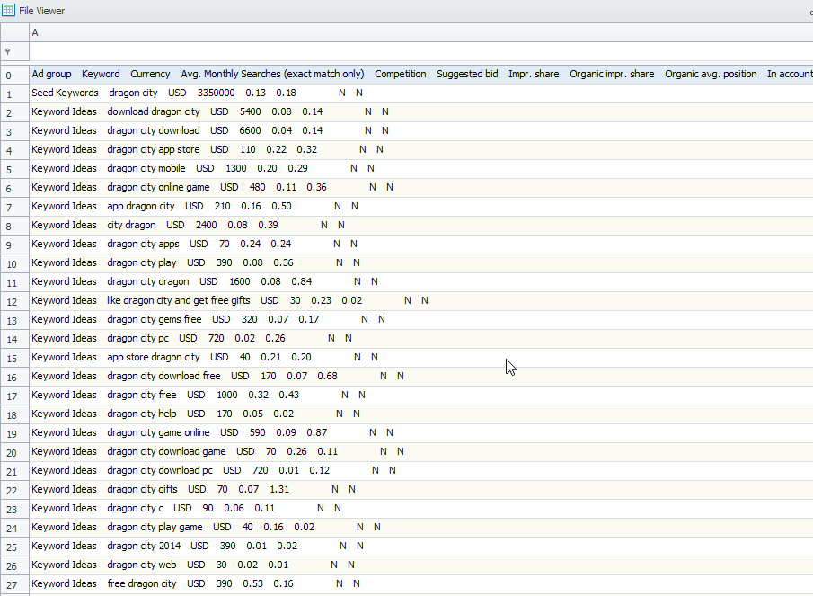The image size is (813, 596).
Task: Select the 'app dragon city' cell with 210 searches
Action: tap(421, 207)
